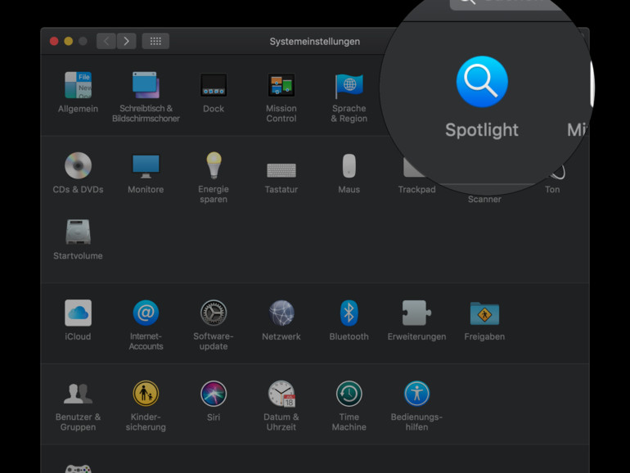This screenshot has width=630, height=473.
Task: Open the Maus preferences
Action: [x=349, y=165]
